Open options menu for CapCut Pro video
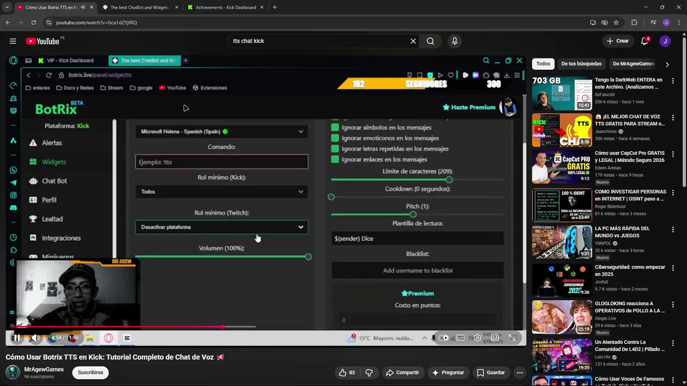687x386 pixels. tap(673, 154)
